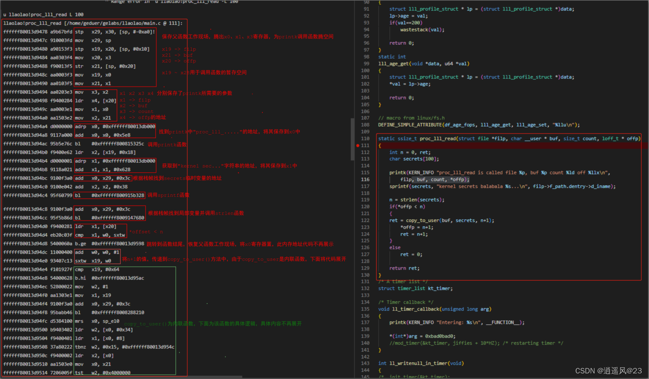Click line number 116 in the editor gutter
The height and width of the screenshot is (379, 649).
(x=365, y=180)
